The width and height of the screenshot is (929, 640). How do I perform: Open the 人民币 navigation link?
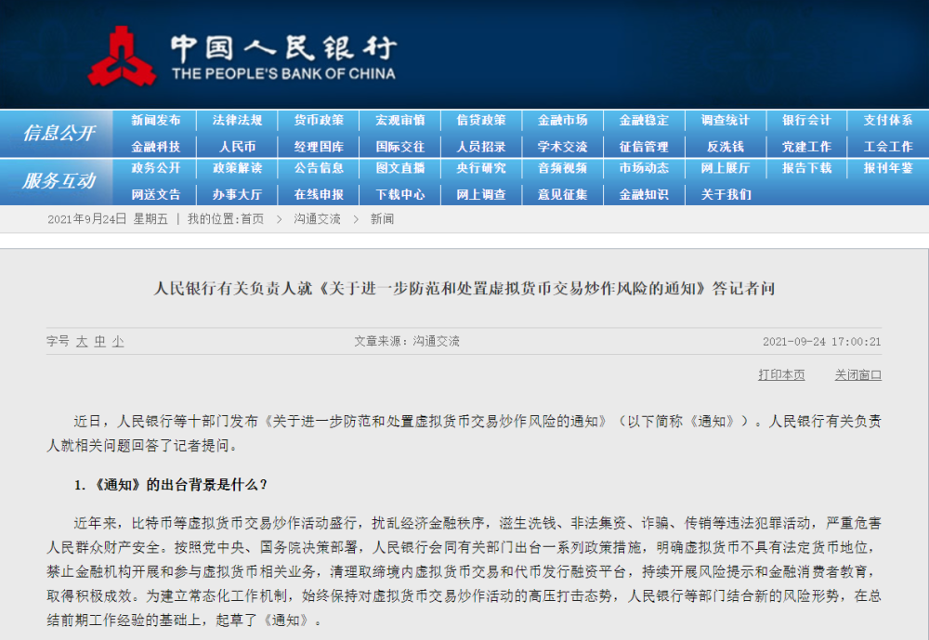[x=237, y=147]
